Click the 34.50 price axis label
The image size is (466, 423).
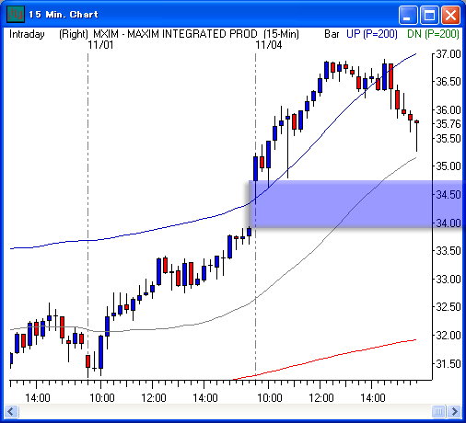449,195
